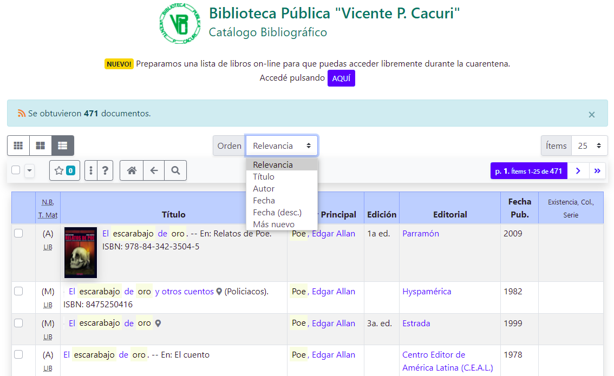Go to the home icon
614x376 pixels.
tap(132, 170)
